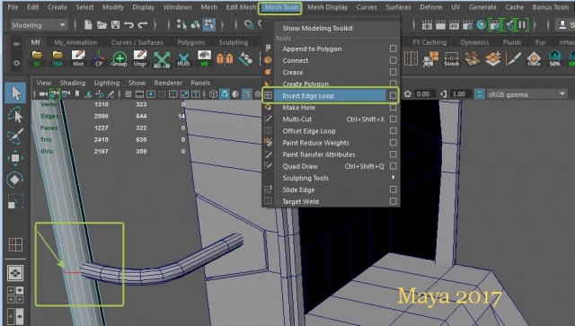Open the Edit Mesh menu
The height and width of the screenshot is (326, 575).
pos(241,7)
